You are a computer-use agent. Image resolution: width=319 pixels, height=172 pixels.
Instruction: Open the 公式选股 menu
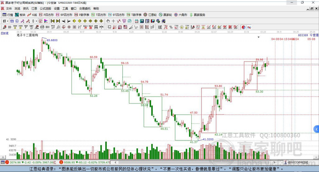coord(45,8)
